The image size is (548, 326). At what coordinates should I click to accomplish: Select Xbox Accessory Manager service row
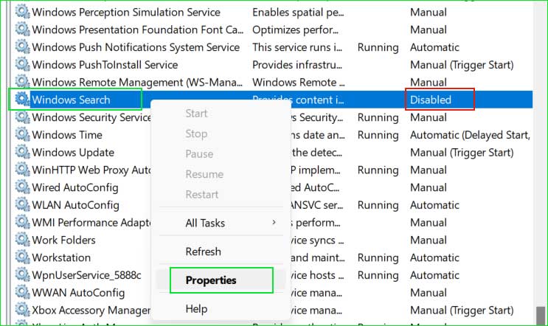click(x=271, y=311)
